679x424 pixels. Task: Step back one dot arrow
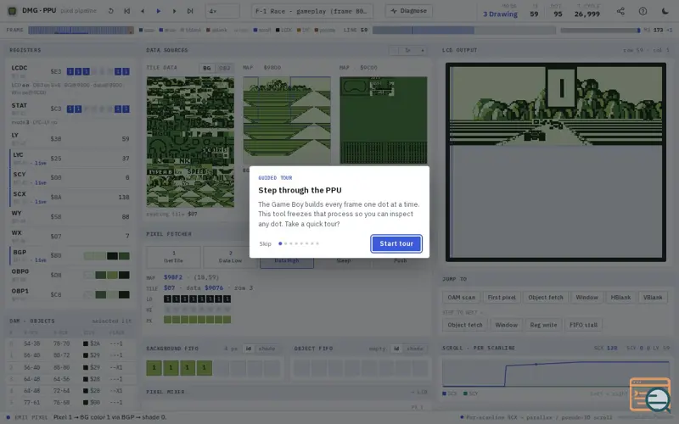(x=143, y=11)
